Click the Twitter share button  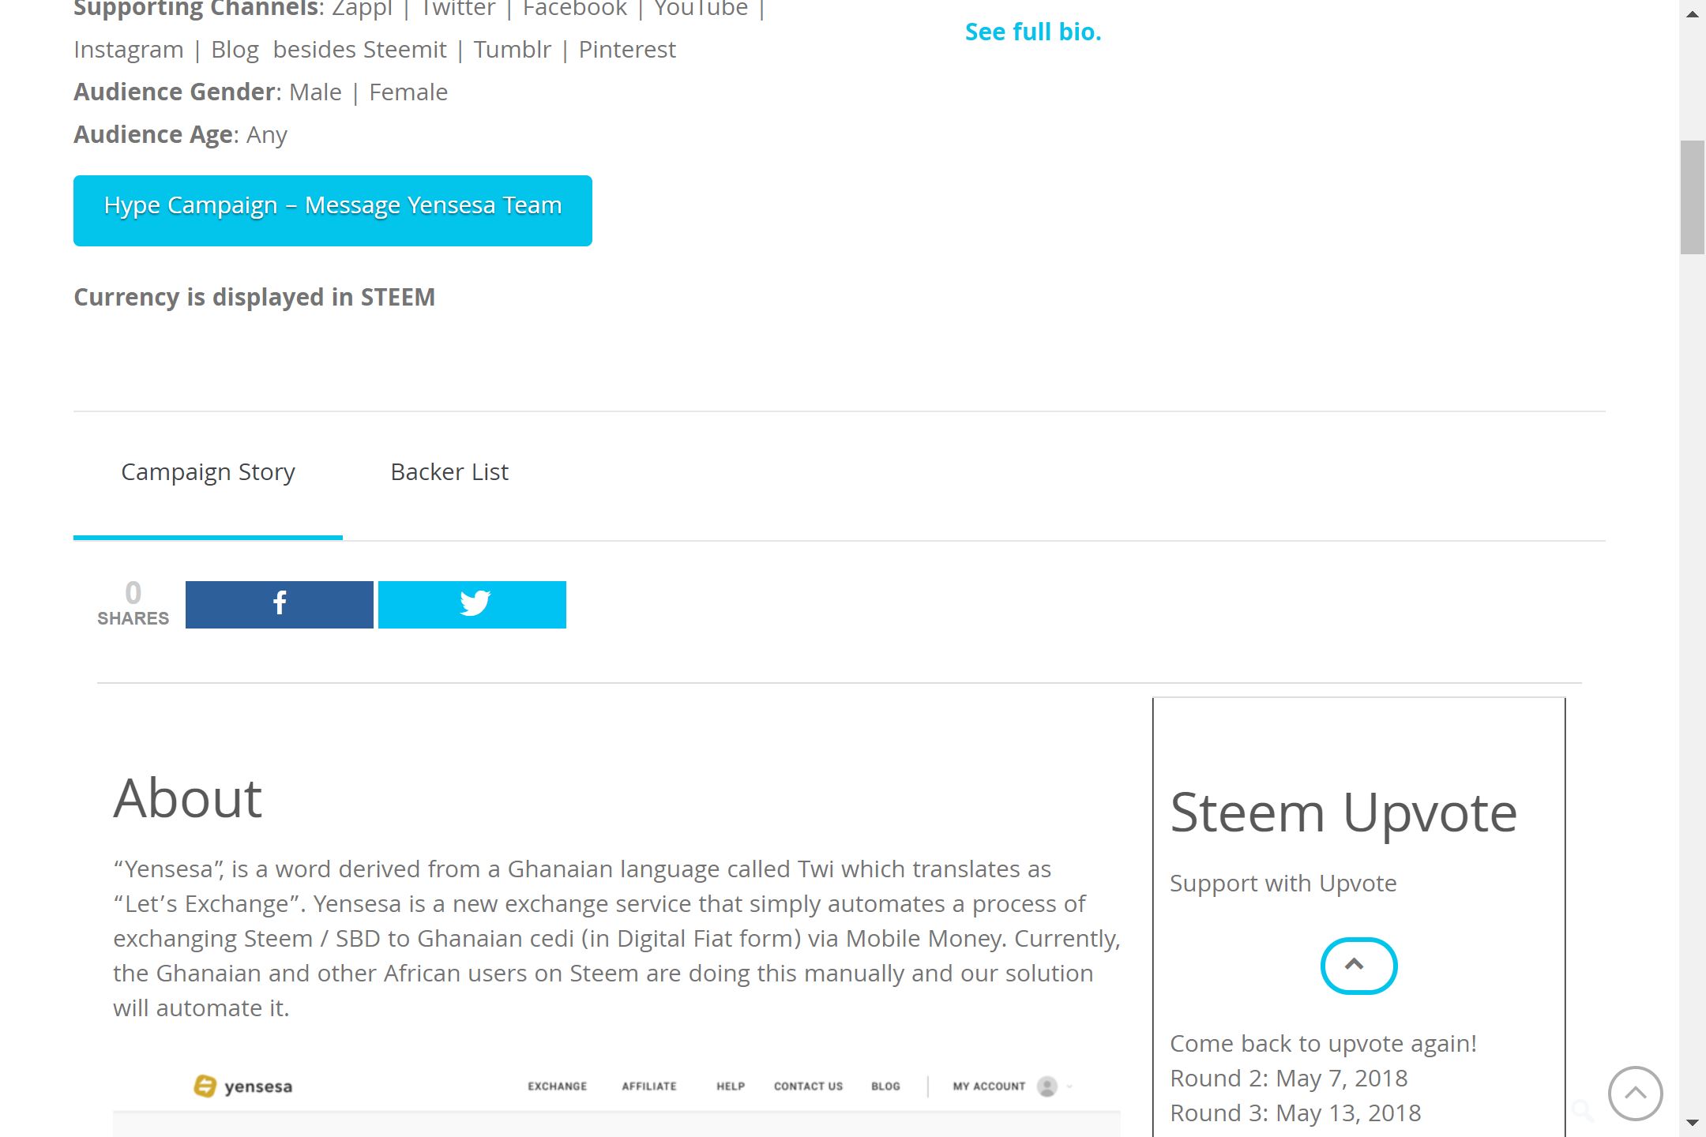click(472, 605)
